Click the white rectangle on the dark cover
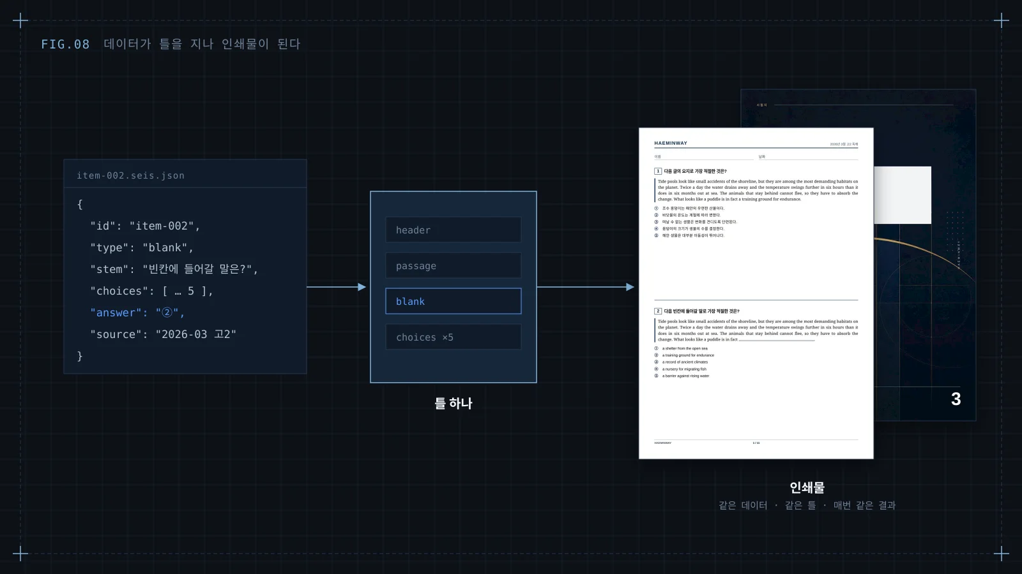This screenshot has height=574, width=1022. (903, 195)
